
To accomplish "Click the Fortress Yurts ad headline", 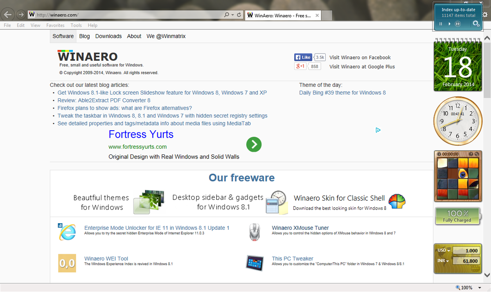I will click(x=141, y=134).
